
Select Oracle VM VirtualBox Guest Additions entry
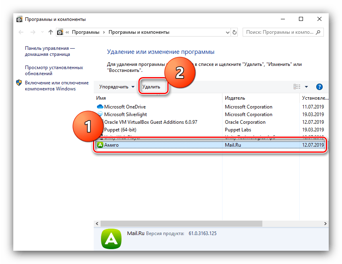pos(150,122)
